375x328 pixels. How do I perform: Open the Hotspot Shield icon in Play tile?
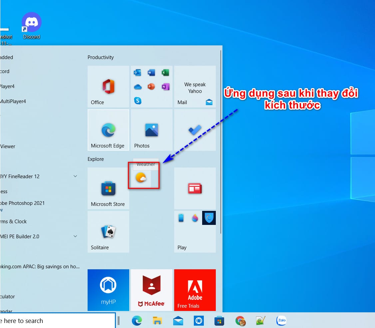tap(209, 218)
